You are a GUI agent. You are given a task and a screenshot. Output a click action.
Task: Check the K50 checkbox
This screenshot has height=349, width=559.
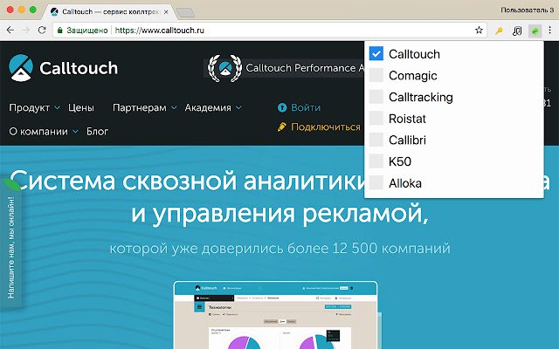point(376,161)
